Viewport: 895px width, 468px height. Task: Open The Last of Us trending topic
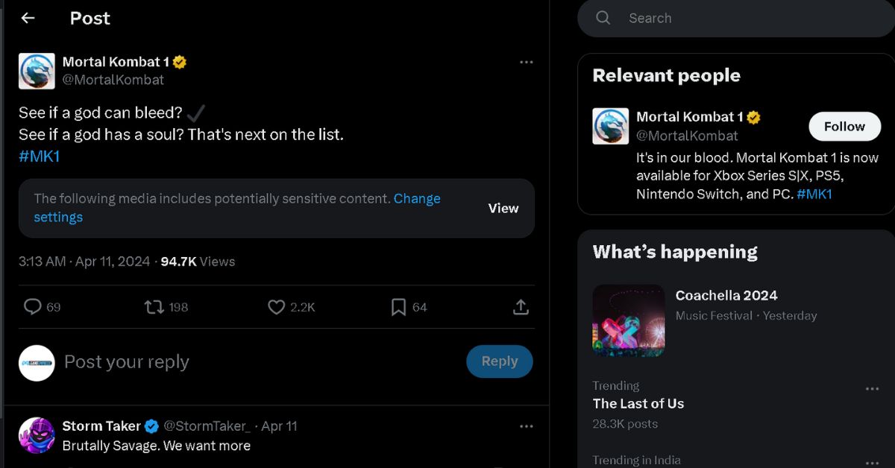[638, 404]
